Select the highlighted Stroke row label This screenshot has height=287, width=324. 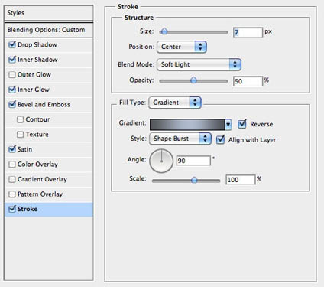pyautogui.click(x=28, y=209)
